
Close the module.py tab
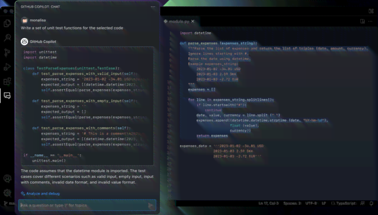point(193,22)
